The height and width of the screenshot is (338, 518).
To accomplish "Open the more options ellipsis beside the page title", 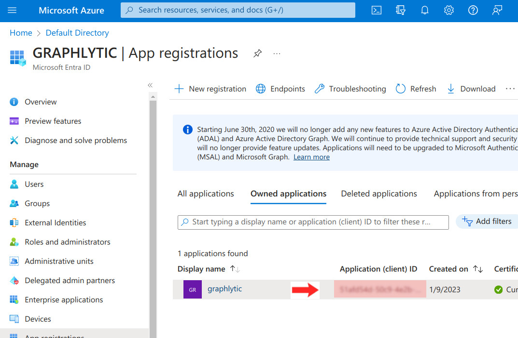I will 277,53.
